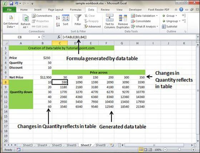Switch to Foxit Reader PDF tab
The height and width of the screenshot is (153, 200).
pos(159,10)
